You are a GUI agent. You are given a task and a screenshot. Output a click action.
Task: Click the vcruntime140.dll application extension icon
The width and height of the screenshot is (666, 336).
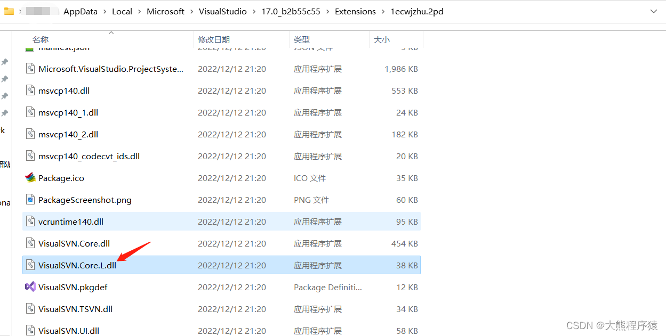coord(30,221)
